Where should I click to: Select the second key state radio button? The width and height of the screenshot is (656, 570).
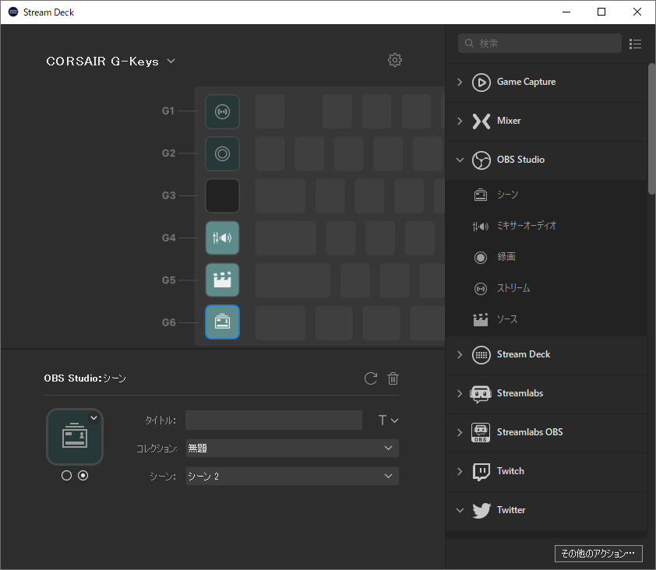pos(83,476)
